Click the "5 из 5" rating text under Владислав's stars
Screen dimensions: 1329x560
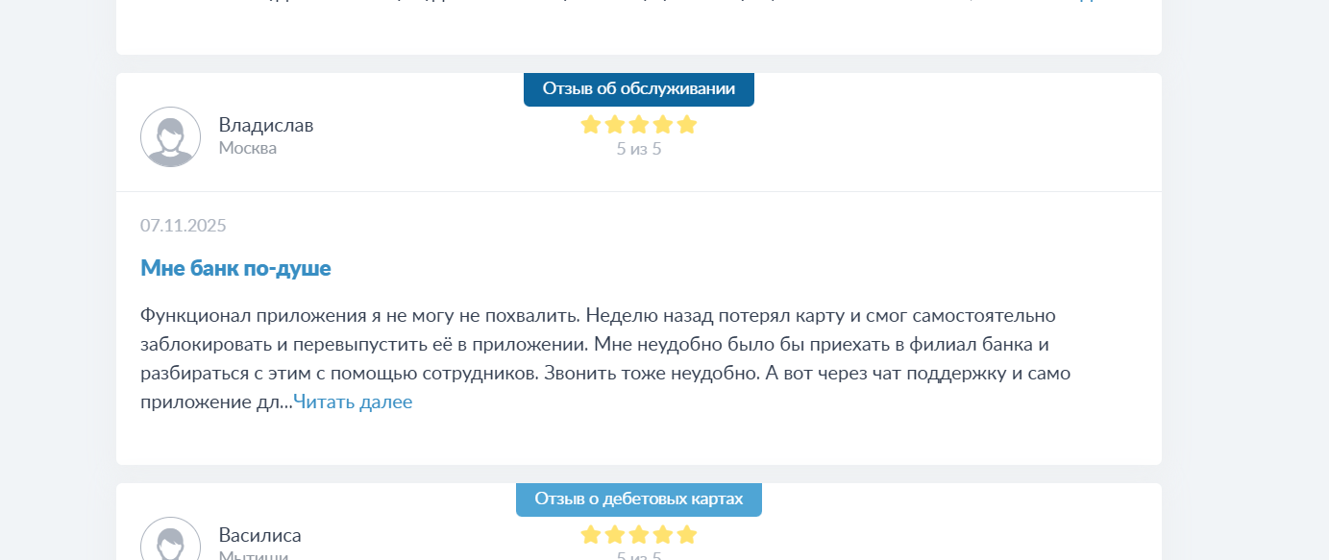coord(639,149)
